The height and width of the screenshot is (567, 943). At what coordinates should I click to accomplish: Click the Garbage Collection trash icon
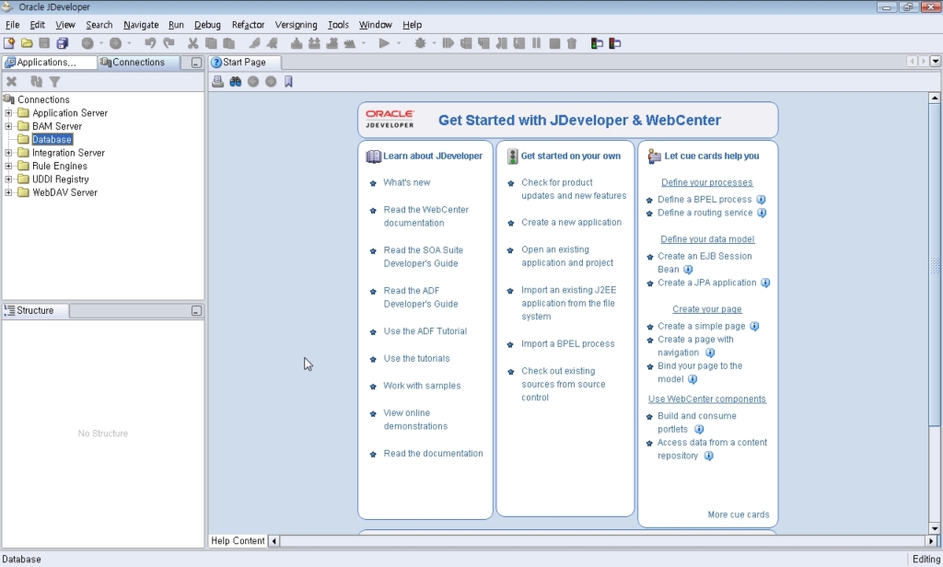572,43
